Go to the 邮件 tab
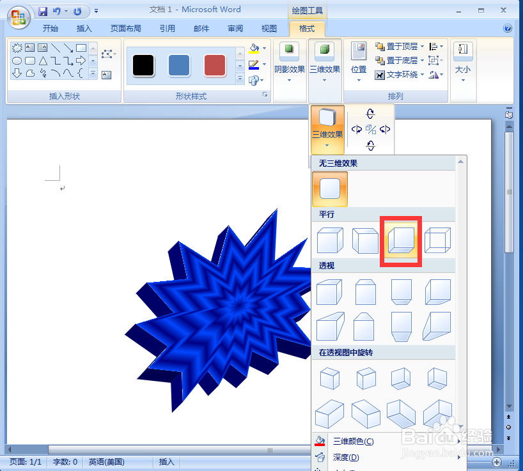 point(201,29)
